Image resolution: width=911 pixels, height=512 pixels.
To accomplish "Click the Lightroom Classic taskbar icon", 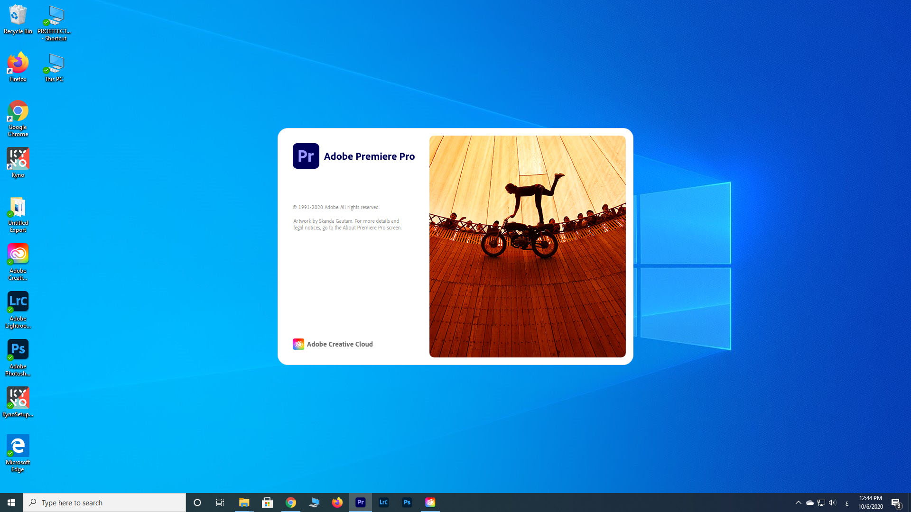I will pos(384,503).
